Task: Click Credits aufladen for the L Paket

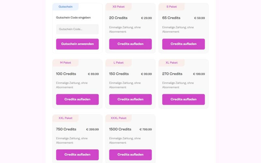Action: click(x=130, y=99)
